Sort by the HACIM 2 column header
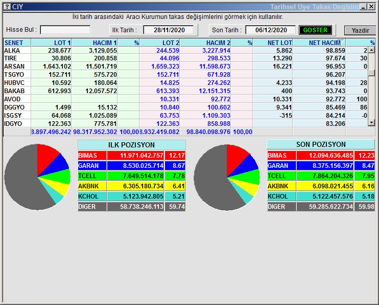This screenshot has height=305, width=379. 205,43
